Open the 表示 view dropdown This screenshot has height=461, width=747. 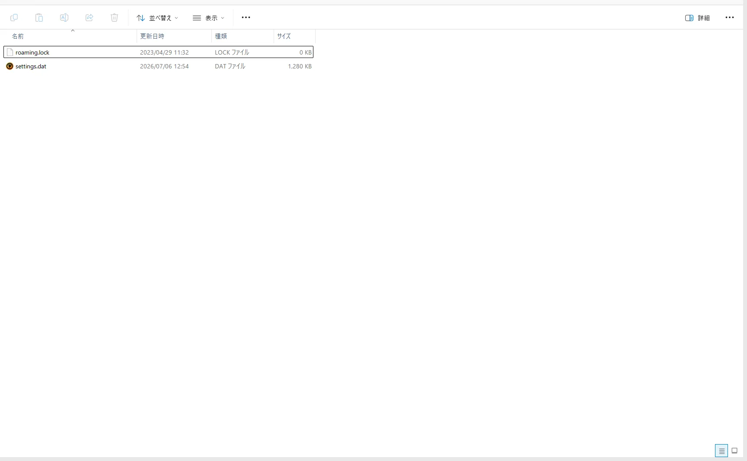pyautogui.click(x=208, y=18)
